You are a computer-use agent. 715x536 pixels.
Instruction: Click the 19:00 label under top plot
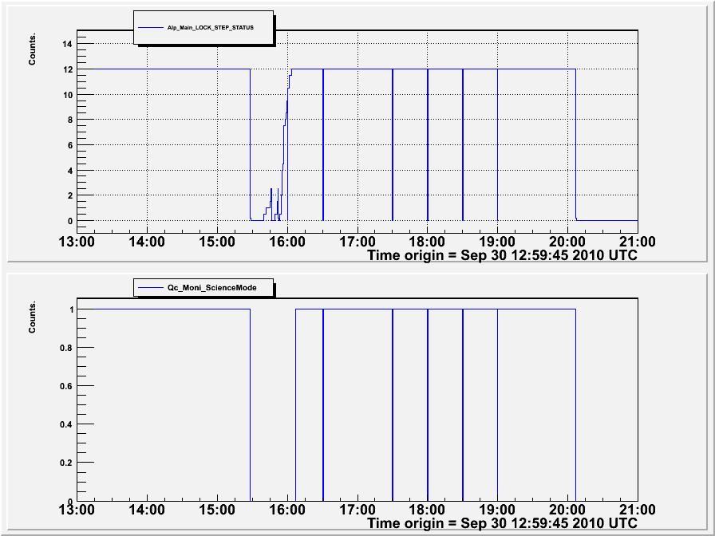pyautogui.click(x=497, y=242)
